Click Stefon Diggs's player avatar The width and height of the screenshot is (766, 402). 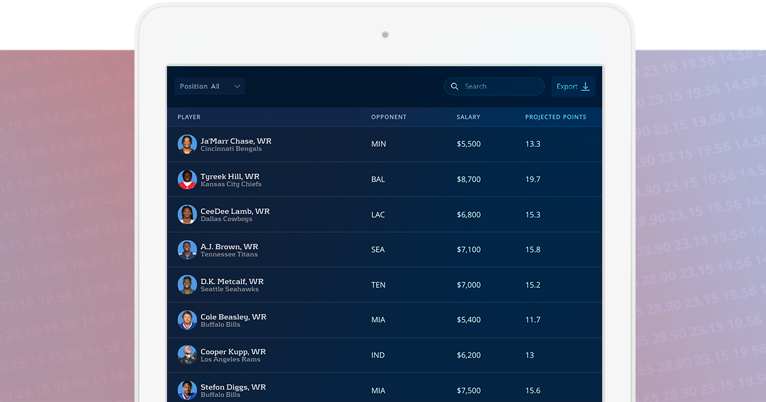point(187,390)
